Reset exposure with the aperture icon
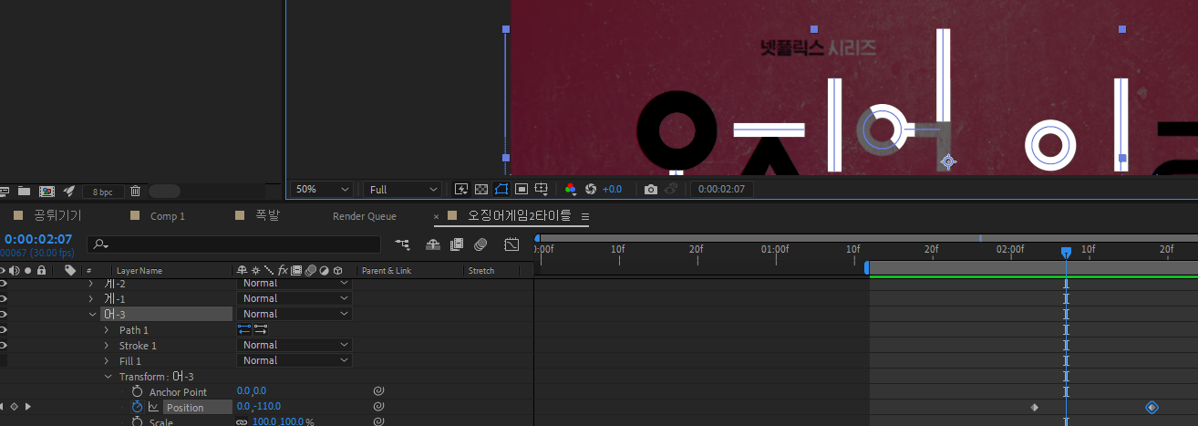The image size is (1198, 426). pyautogui.click(x=591, y=189)
